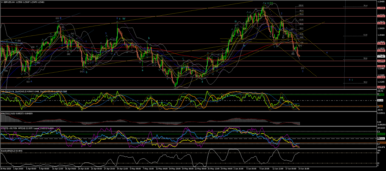This screenshot has height=171, width=386.
Task: Click the Fibonacci 100.0 level label
Action: [301, 5]
